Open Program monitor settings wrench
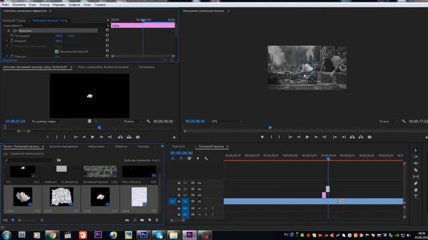The width and height of the screenshot is (428, 240). (404, 121)
